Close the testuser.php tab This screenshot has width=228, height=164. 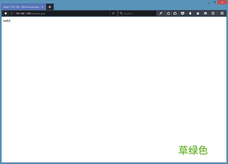[42, 7]
